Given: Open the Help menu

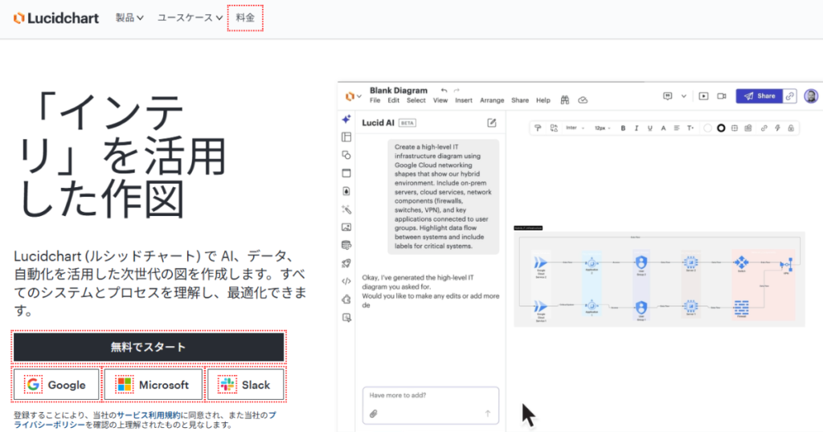Looking at the screenshot, I should click(543, 100).
